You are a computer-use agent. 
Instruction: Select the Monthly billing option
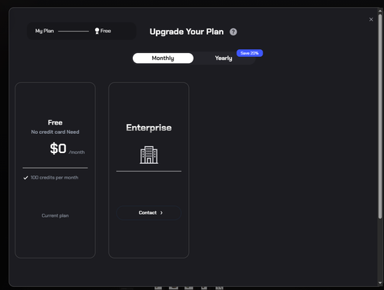(163, 58)
